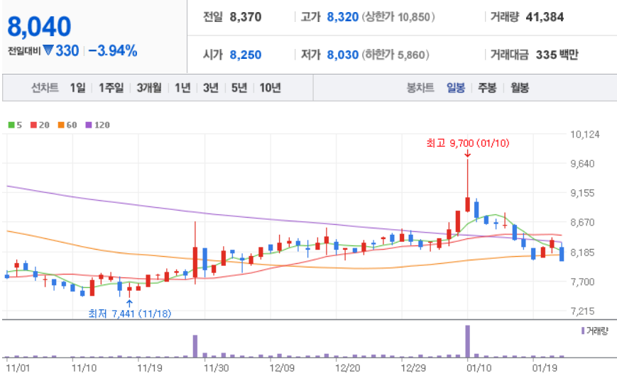The image size is (617, 388).
Task: Click the down-triangle icon beside 330
Action: [x=48, y=50]
